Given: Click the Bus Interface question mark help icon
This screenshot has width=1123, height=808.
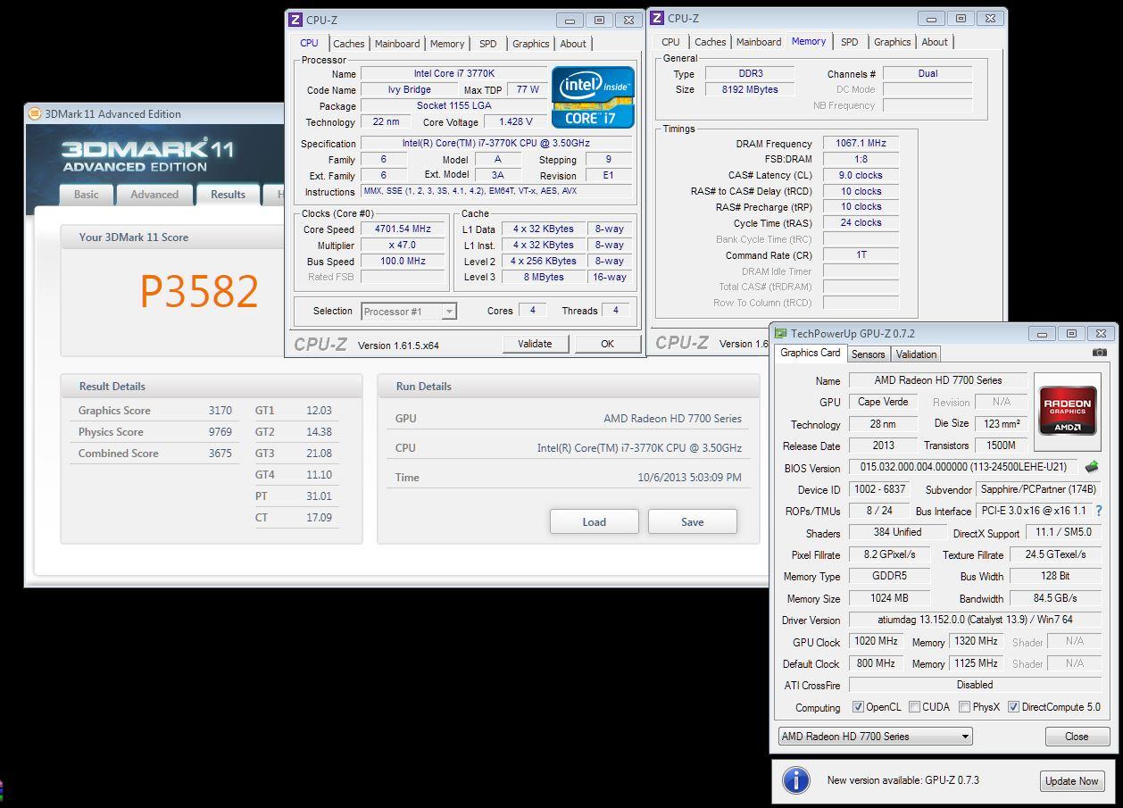Looking at the screenshot, I should click(1098, 511).
